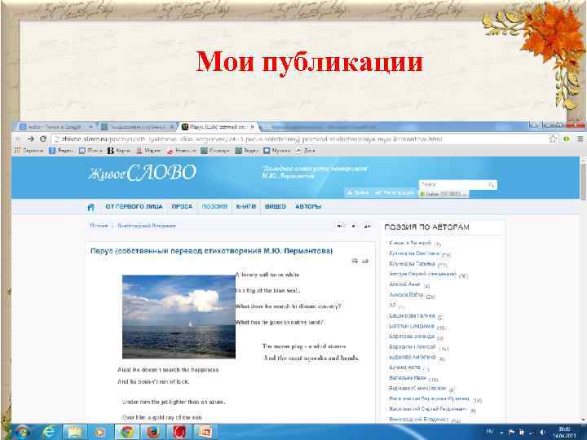Go to site home via house icon

pos(90,207)
